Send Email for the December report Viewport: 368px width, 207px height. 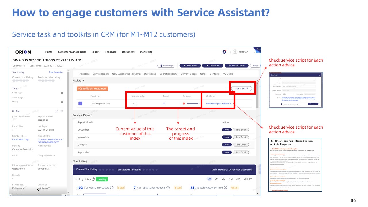tap(241, 130)
